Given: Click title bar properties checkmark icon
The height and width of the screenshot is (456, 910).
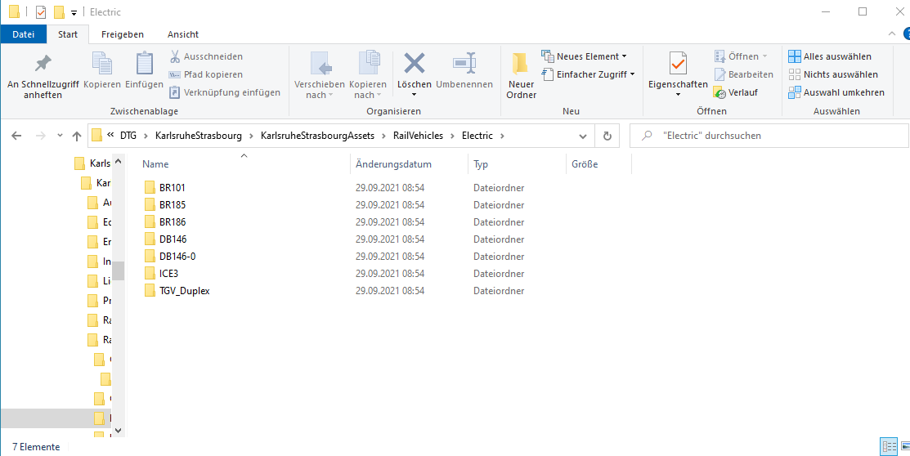Looking at the screenshot, I should point(41,12).
